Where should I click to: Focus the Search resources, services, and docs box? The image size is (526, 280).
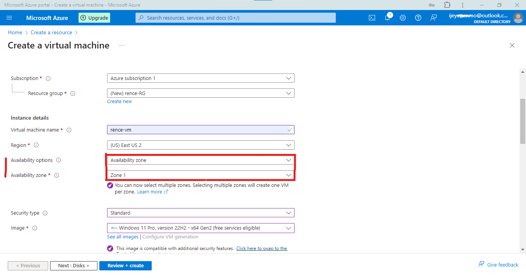(x=236, y=18)
